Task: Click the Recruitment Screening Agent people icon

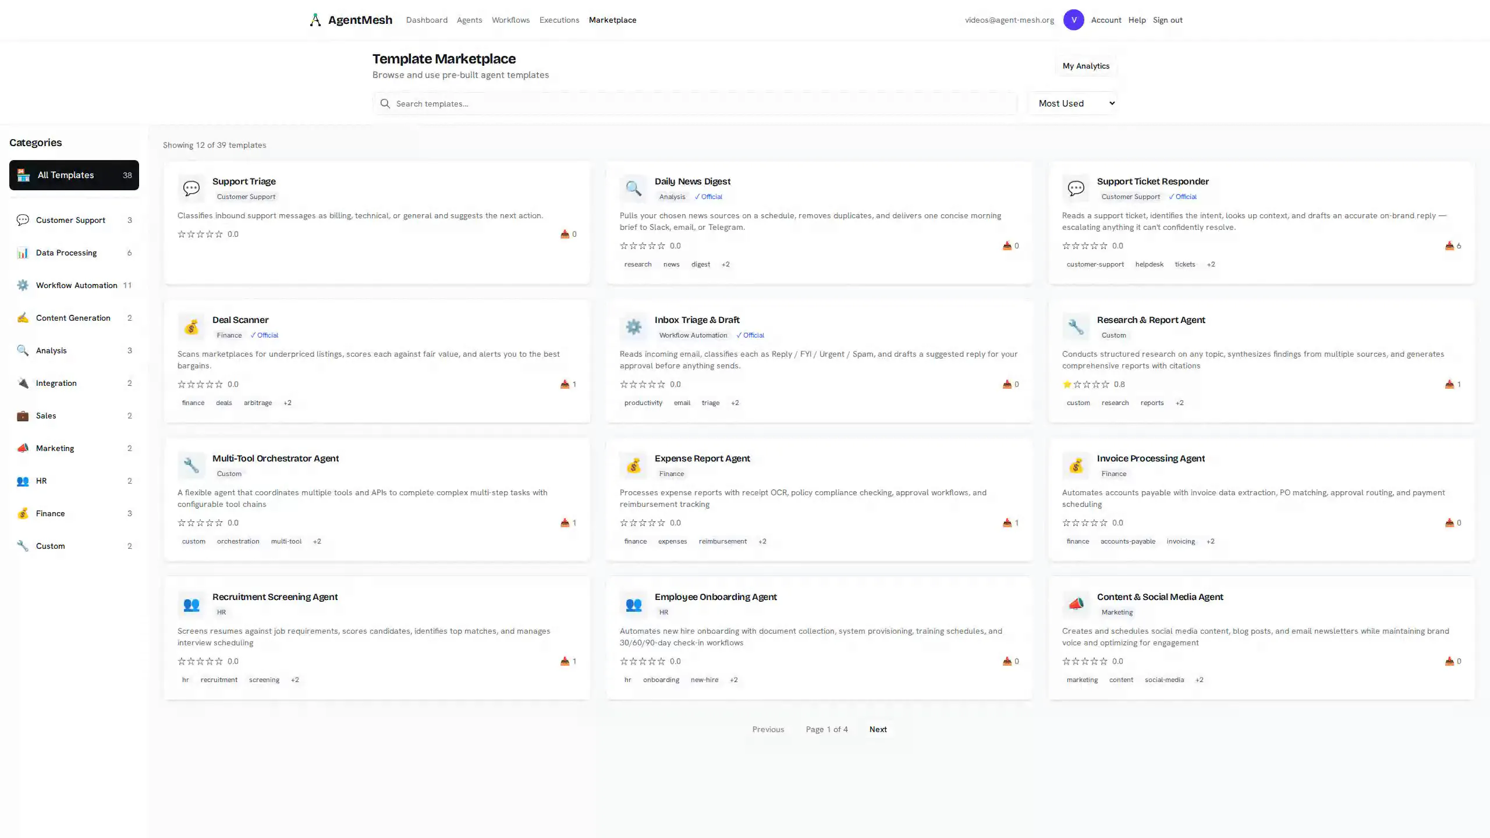Action: point(191,604)
